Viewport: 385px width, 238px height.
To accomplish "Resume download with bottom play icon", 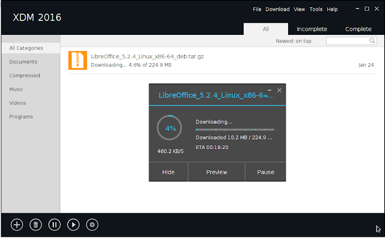I will click(x=73, y=225).
